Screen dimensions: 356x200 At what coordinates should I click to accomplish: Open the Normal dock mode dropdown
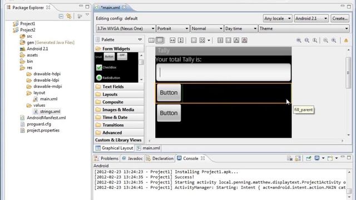tap(207, 28)
